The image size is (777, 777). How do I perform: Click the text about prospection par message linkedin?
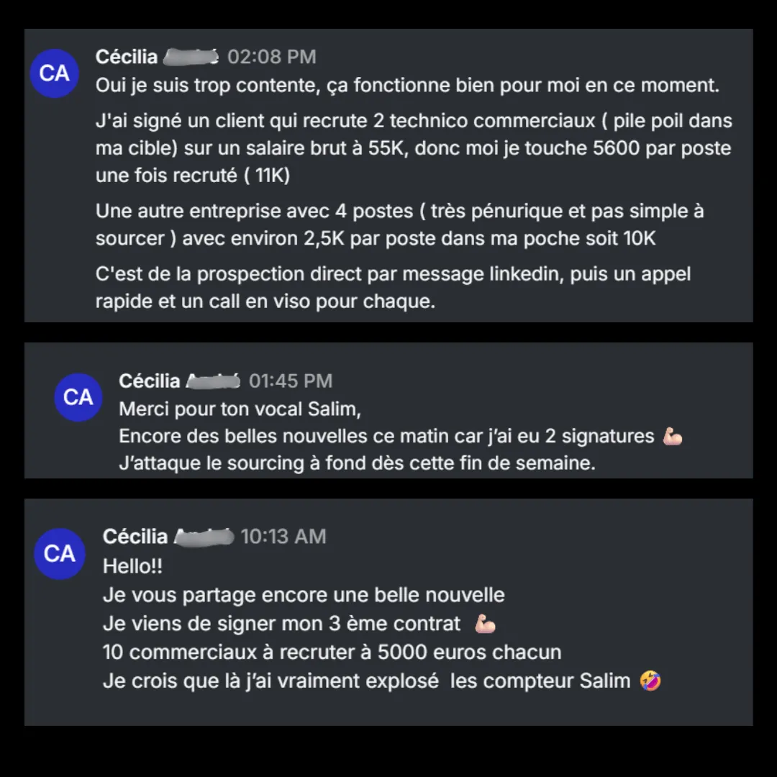[393, 287]
